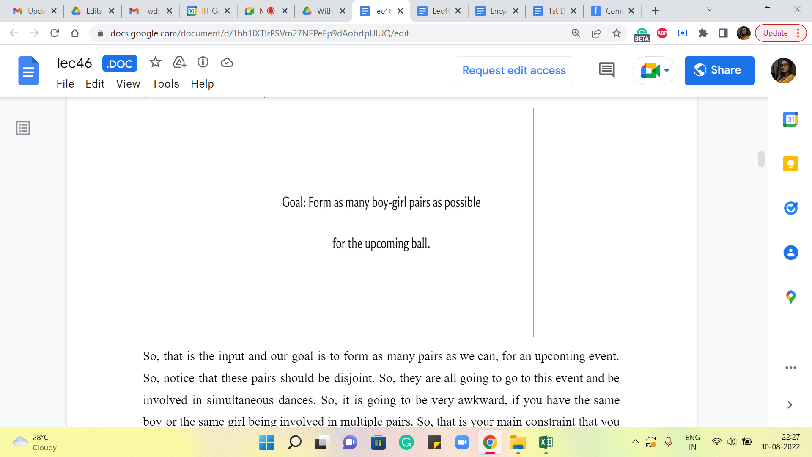Check the cloud document status icon
The width and height of the screenshot is (812, 457).
tap(227, 63)
